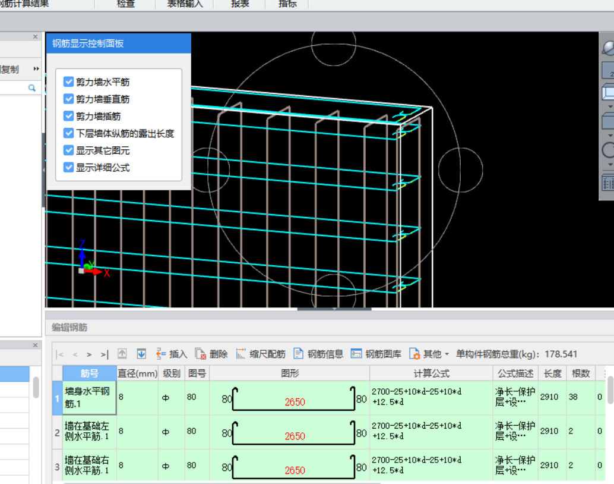Click row 1 shape length 2650
Image resolution: width=614 pixels, height=484 pixels.
click(x=295, y=402)
